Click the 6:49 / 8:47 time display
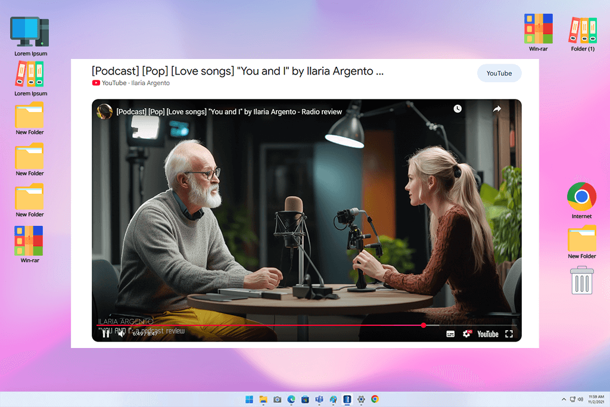 coord(145,334)
